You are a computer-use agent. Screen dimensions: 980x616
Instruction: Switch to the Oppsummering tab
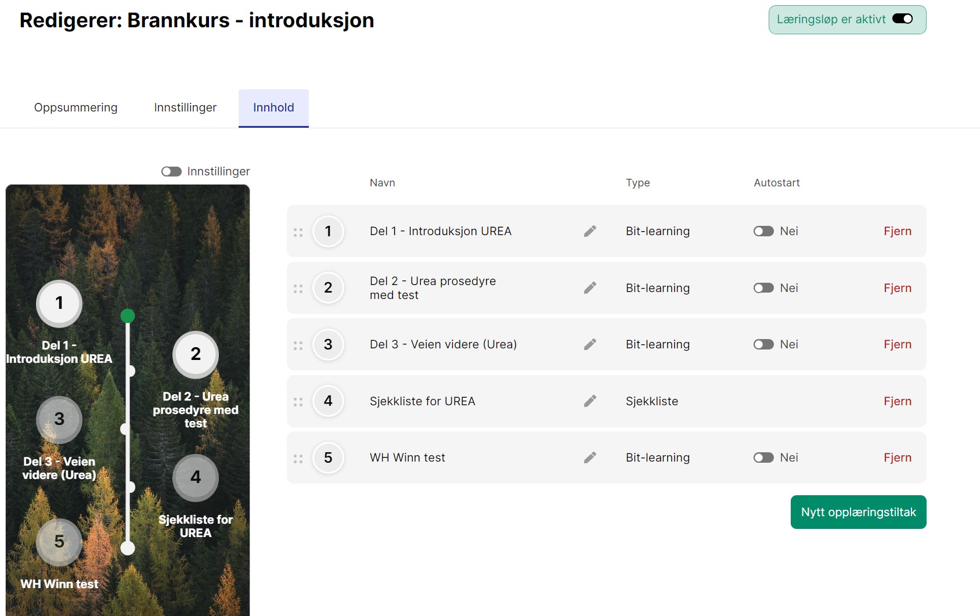75,107
